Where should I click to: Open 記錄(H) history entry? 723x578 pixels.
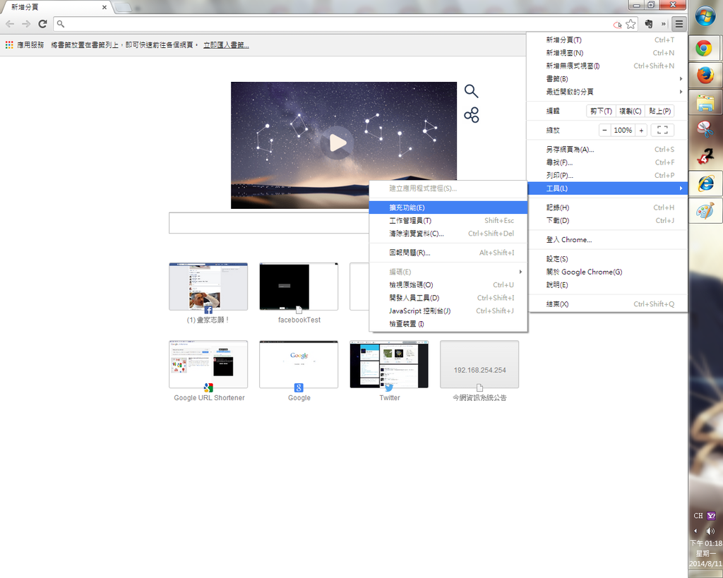point(607,207)
